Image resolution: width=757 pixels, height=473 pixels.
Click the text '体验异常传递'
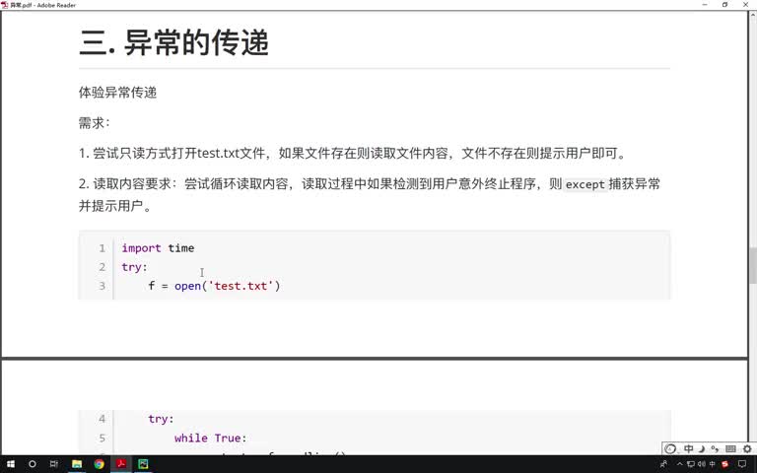pyautogui.click(x=118, y=93)
